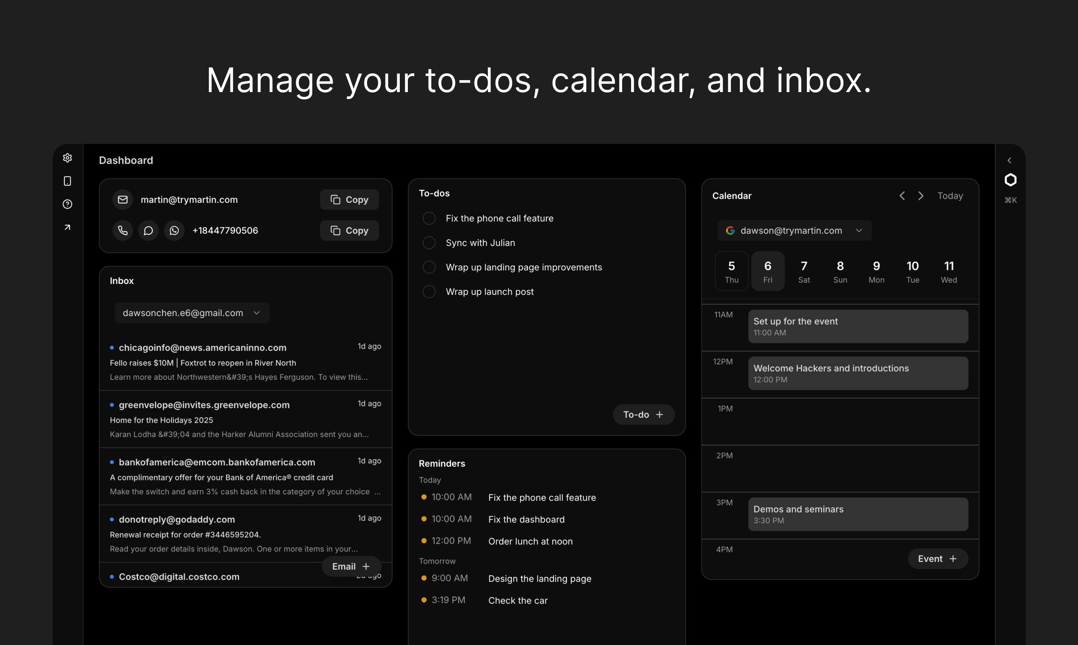The width and height of the screenshot is (1078, 645).
Task: Click the hexagon Martin logo icon
Action: (1011, 180)
